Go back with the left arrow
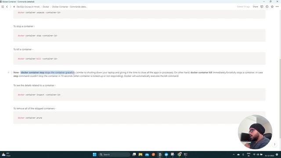The height and width of the screenshot is (158, 281). click(x=7, y=7)
